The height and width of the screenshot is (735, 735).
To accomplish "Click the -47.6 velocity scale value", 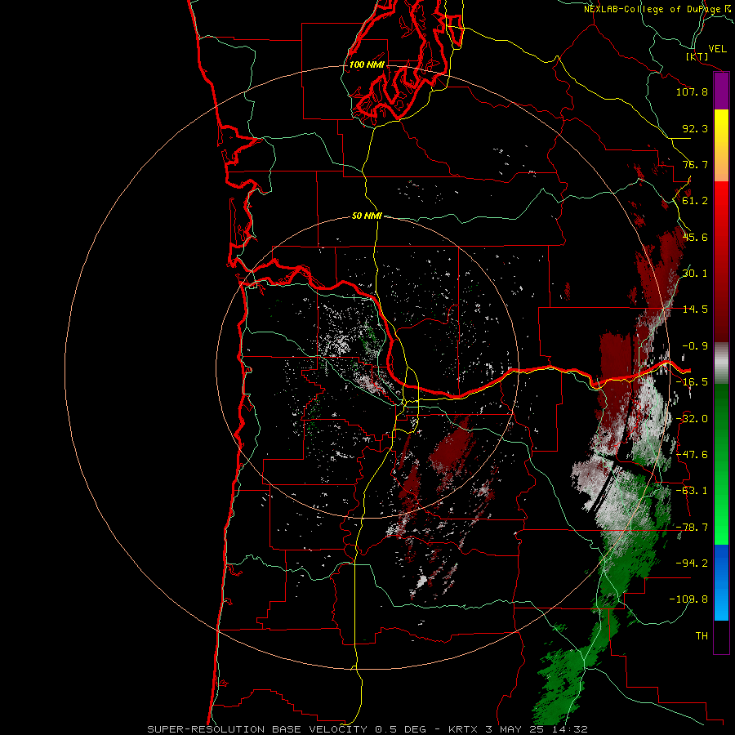I will point(692,455).
